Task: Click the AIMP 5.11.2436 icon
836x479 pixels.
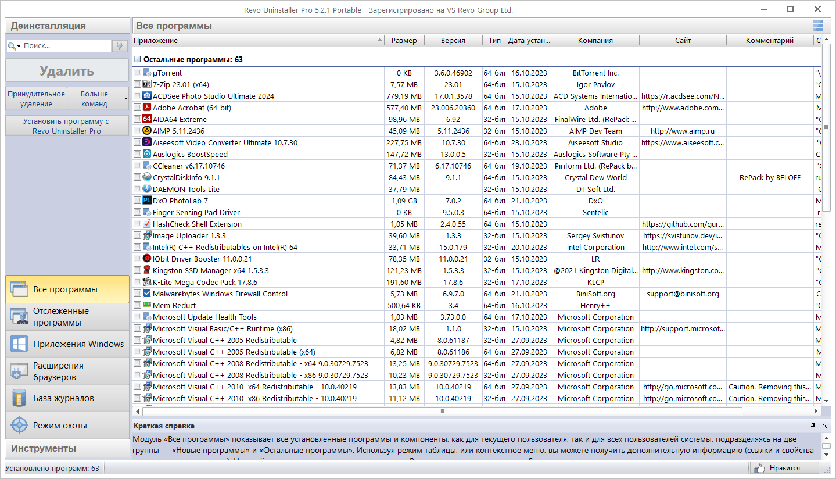Action: pos(147,131)
